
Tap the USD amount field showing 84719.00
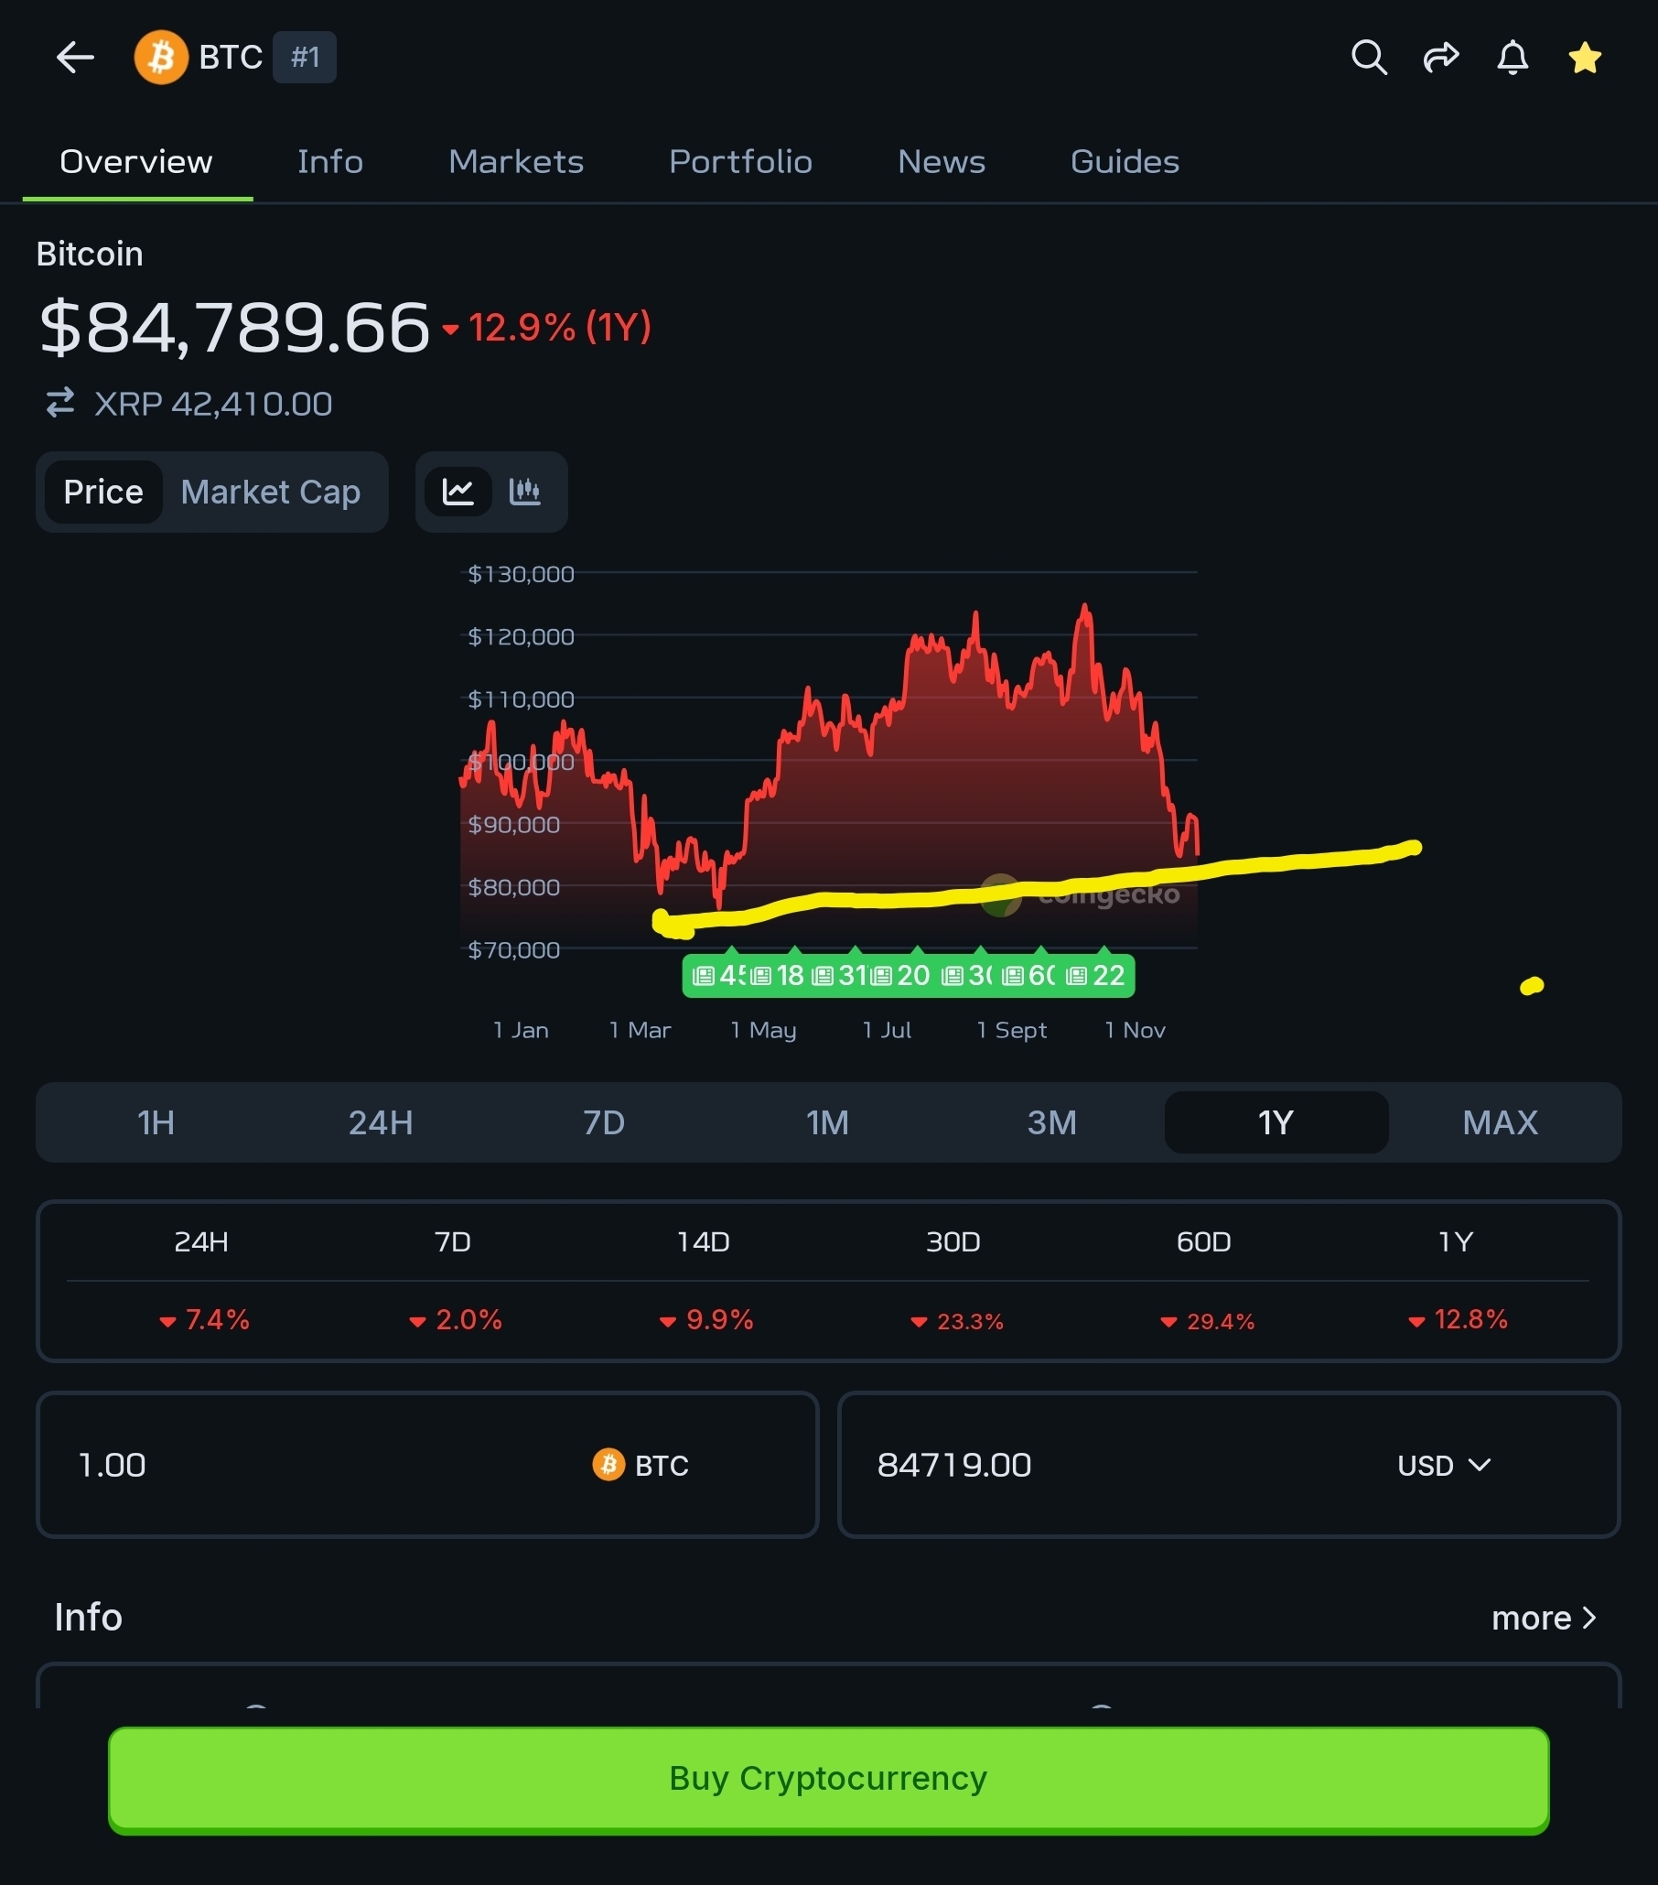point(1229,1465)
